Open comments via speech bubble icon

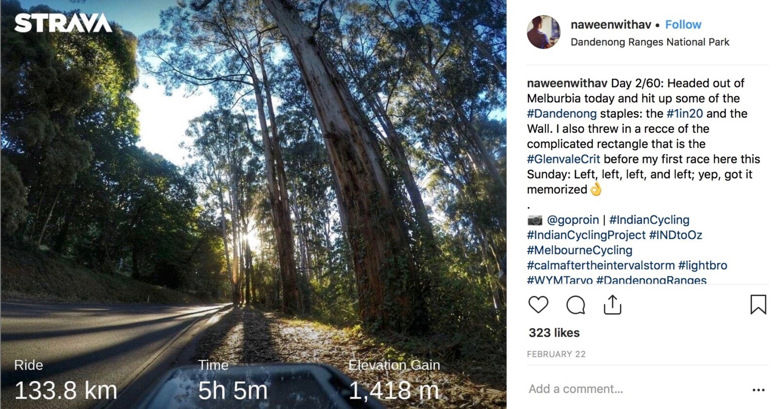pos(575,305)
